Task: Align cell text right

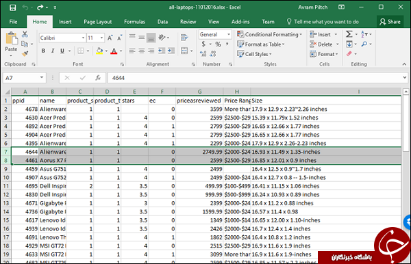Action: tap(151, 51)
